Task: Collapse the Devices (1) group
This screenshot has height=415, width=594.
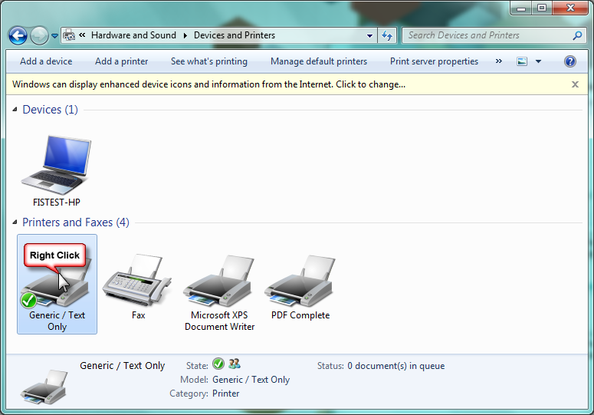Action: [x=15, y=110]
